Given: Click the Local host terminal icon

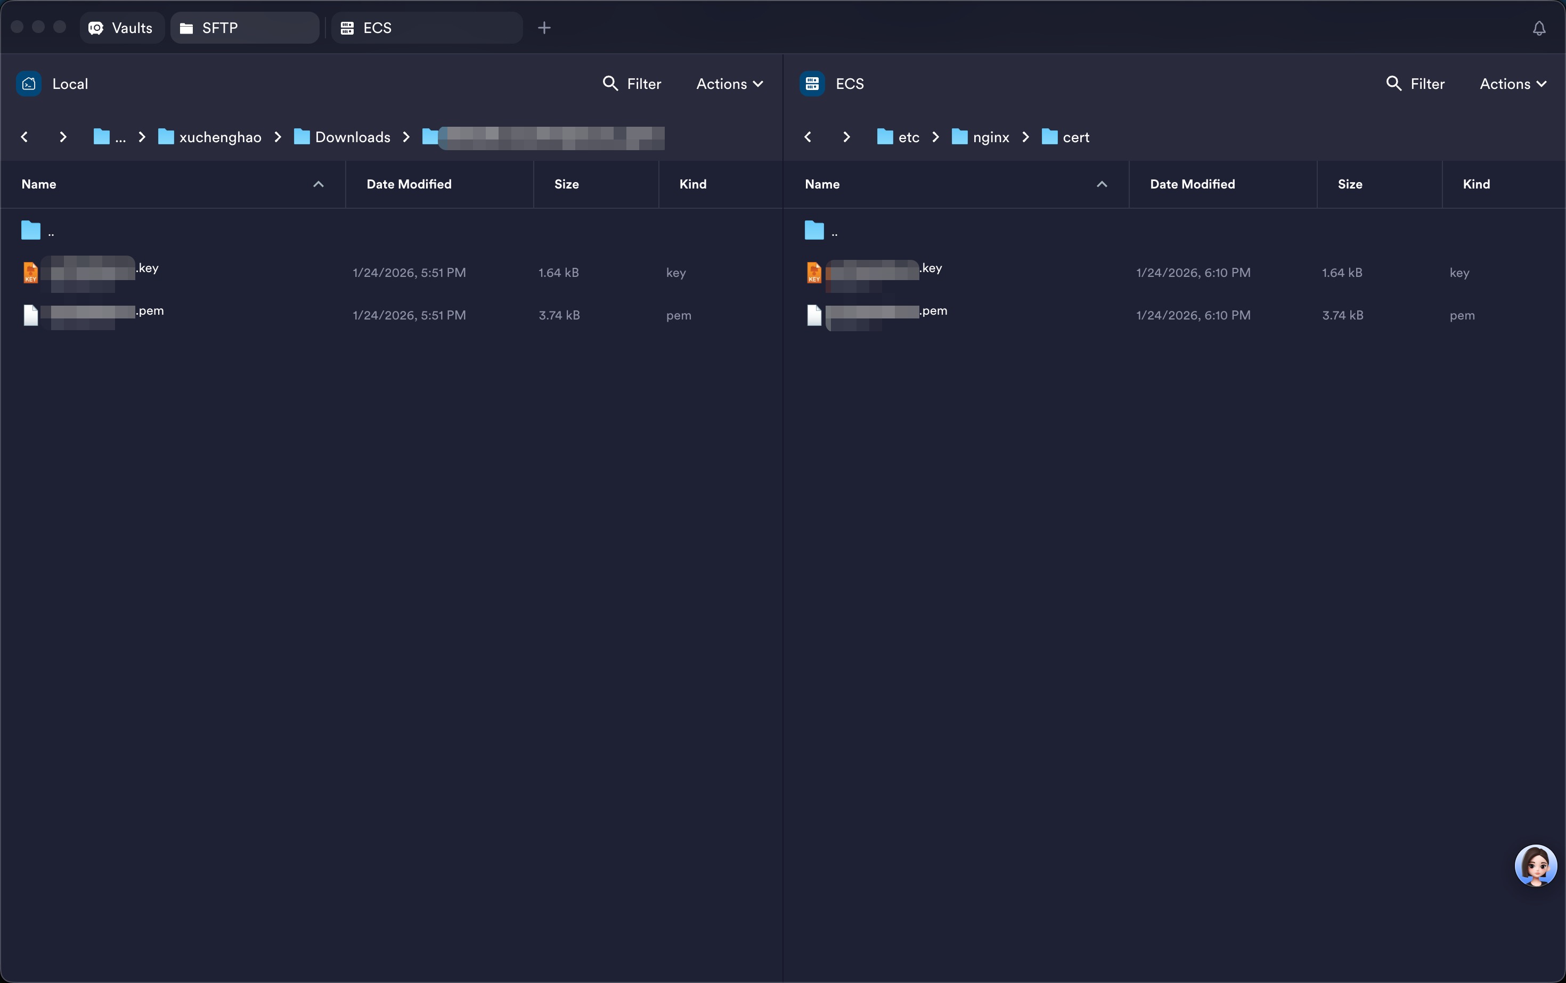Looking at the screenshot, I should click(29, 84).
